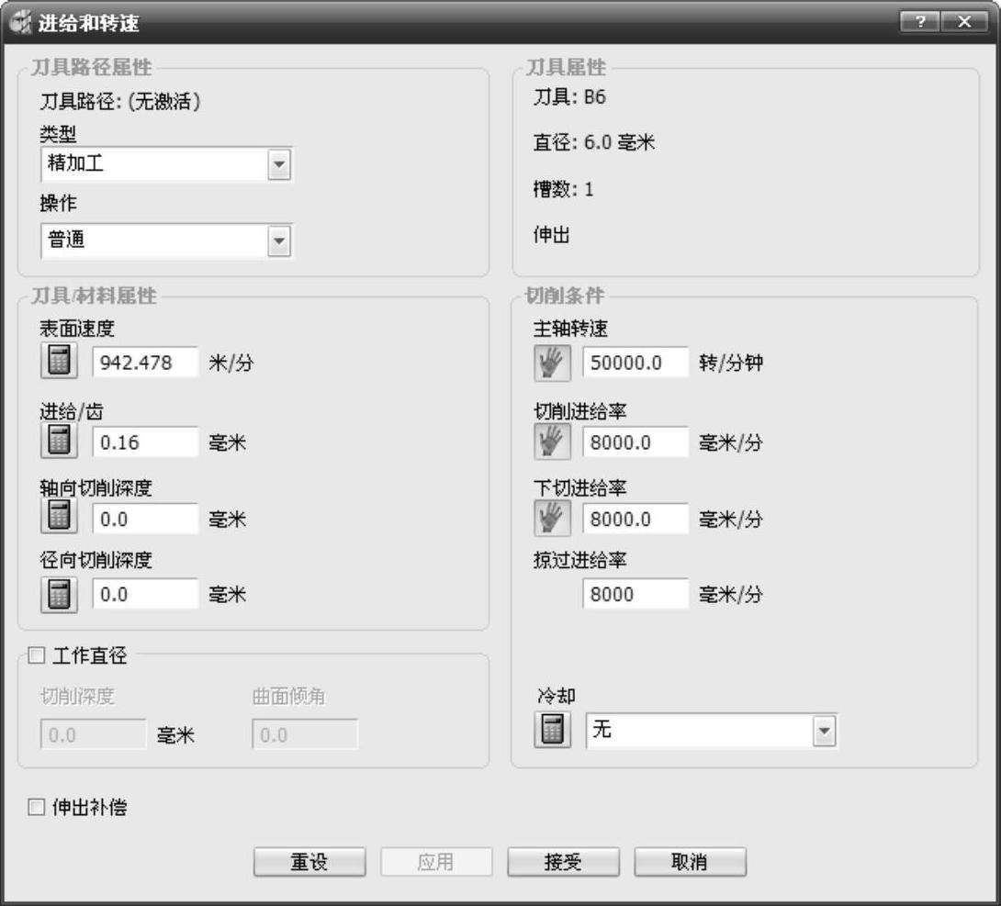Click the 主轴转速 field with 50000.0

click(x=635, y=363)
